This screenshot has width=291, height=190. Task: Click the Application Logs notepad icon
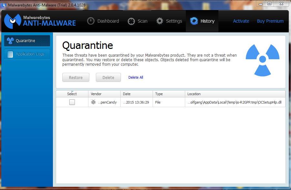coord(10,54)
